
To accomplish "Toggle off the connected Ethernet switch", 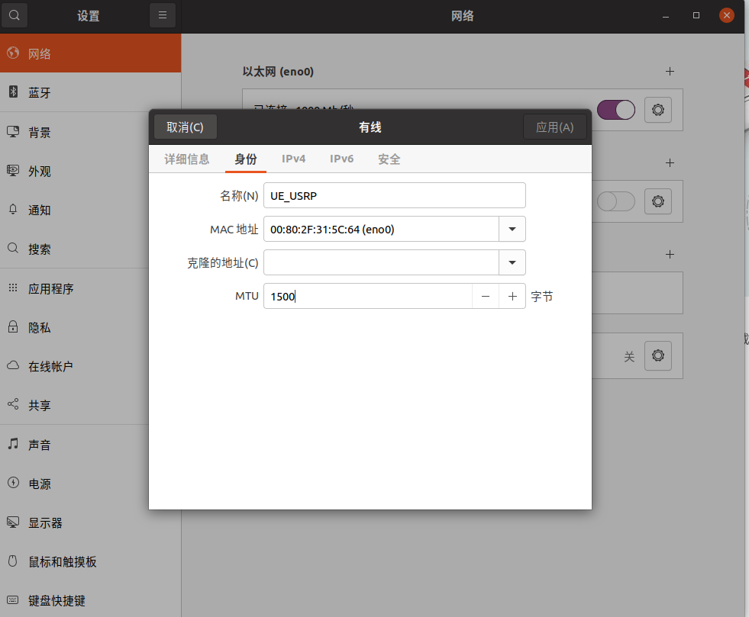I will (616, 110).
